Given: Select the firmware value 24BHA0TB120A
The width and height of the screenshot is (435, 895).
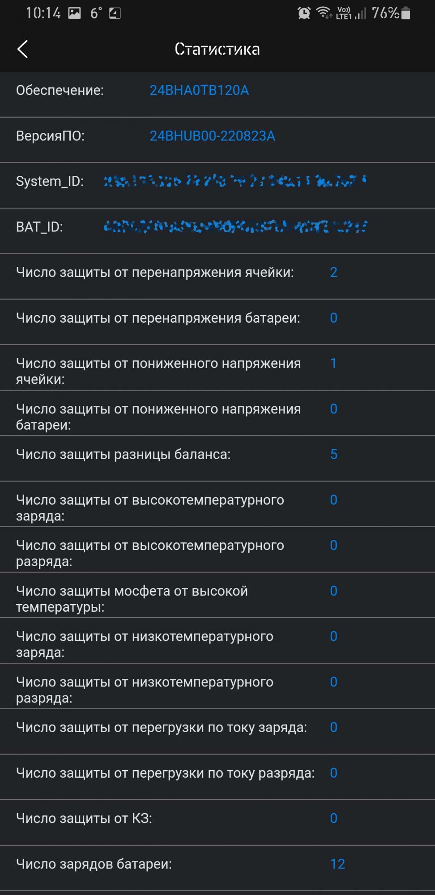Looking at the screenshot, I should (199, 90).
